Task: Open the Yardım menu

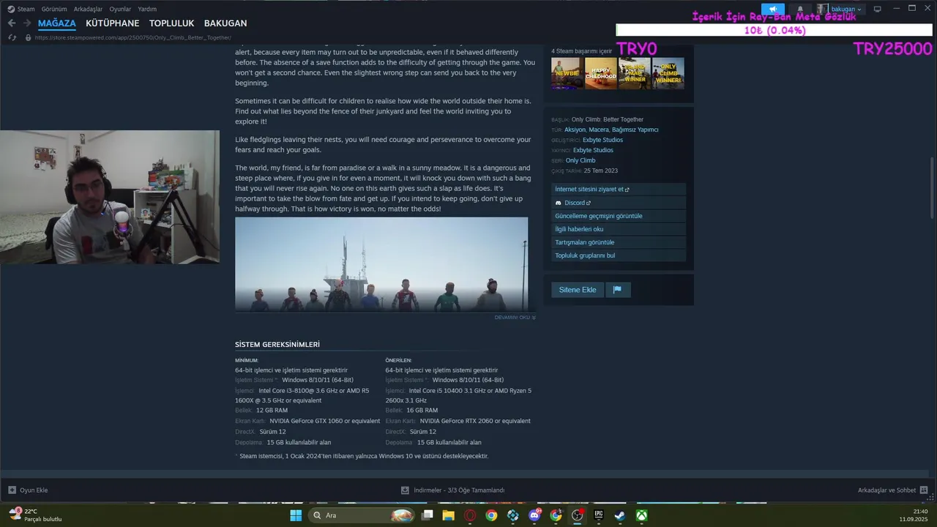Action: point(147,9)
